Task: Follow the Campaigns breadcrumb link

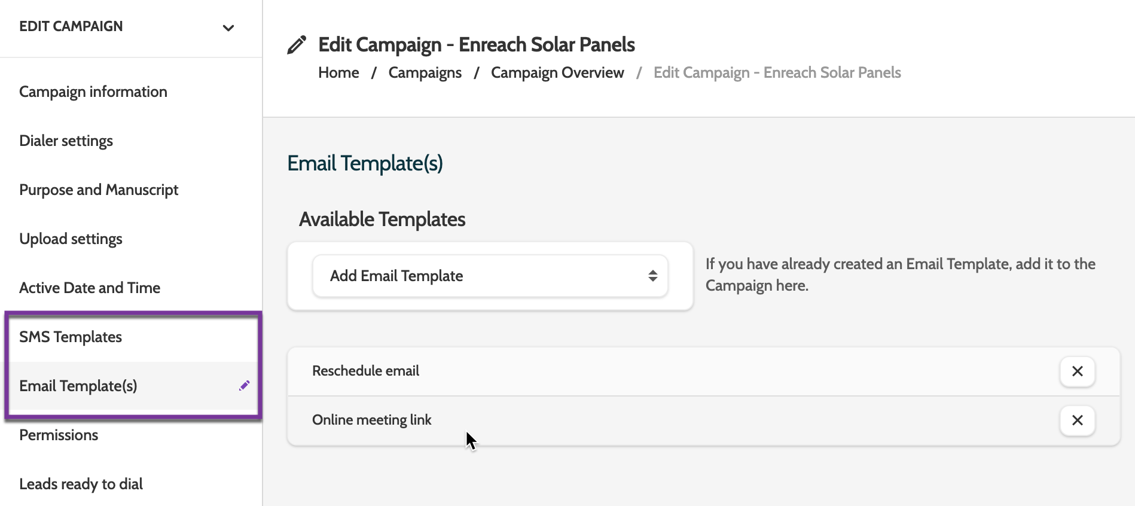Action: [x=425, y=72]
